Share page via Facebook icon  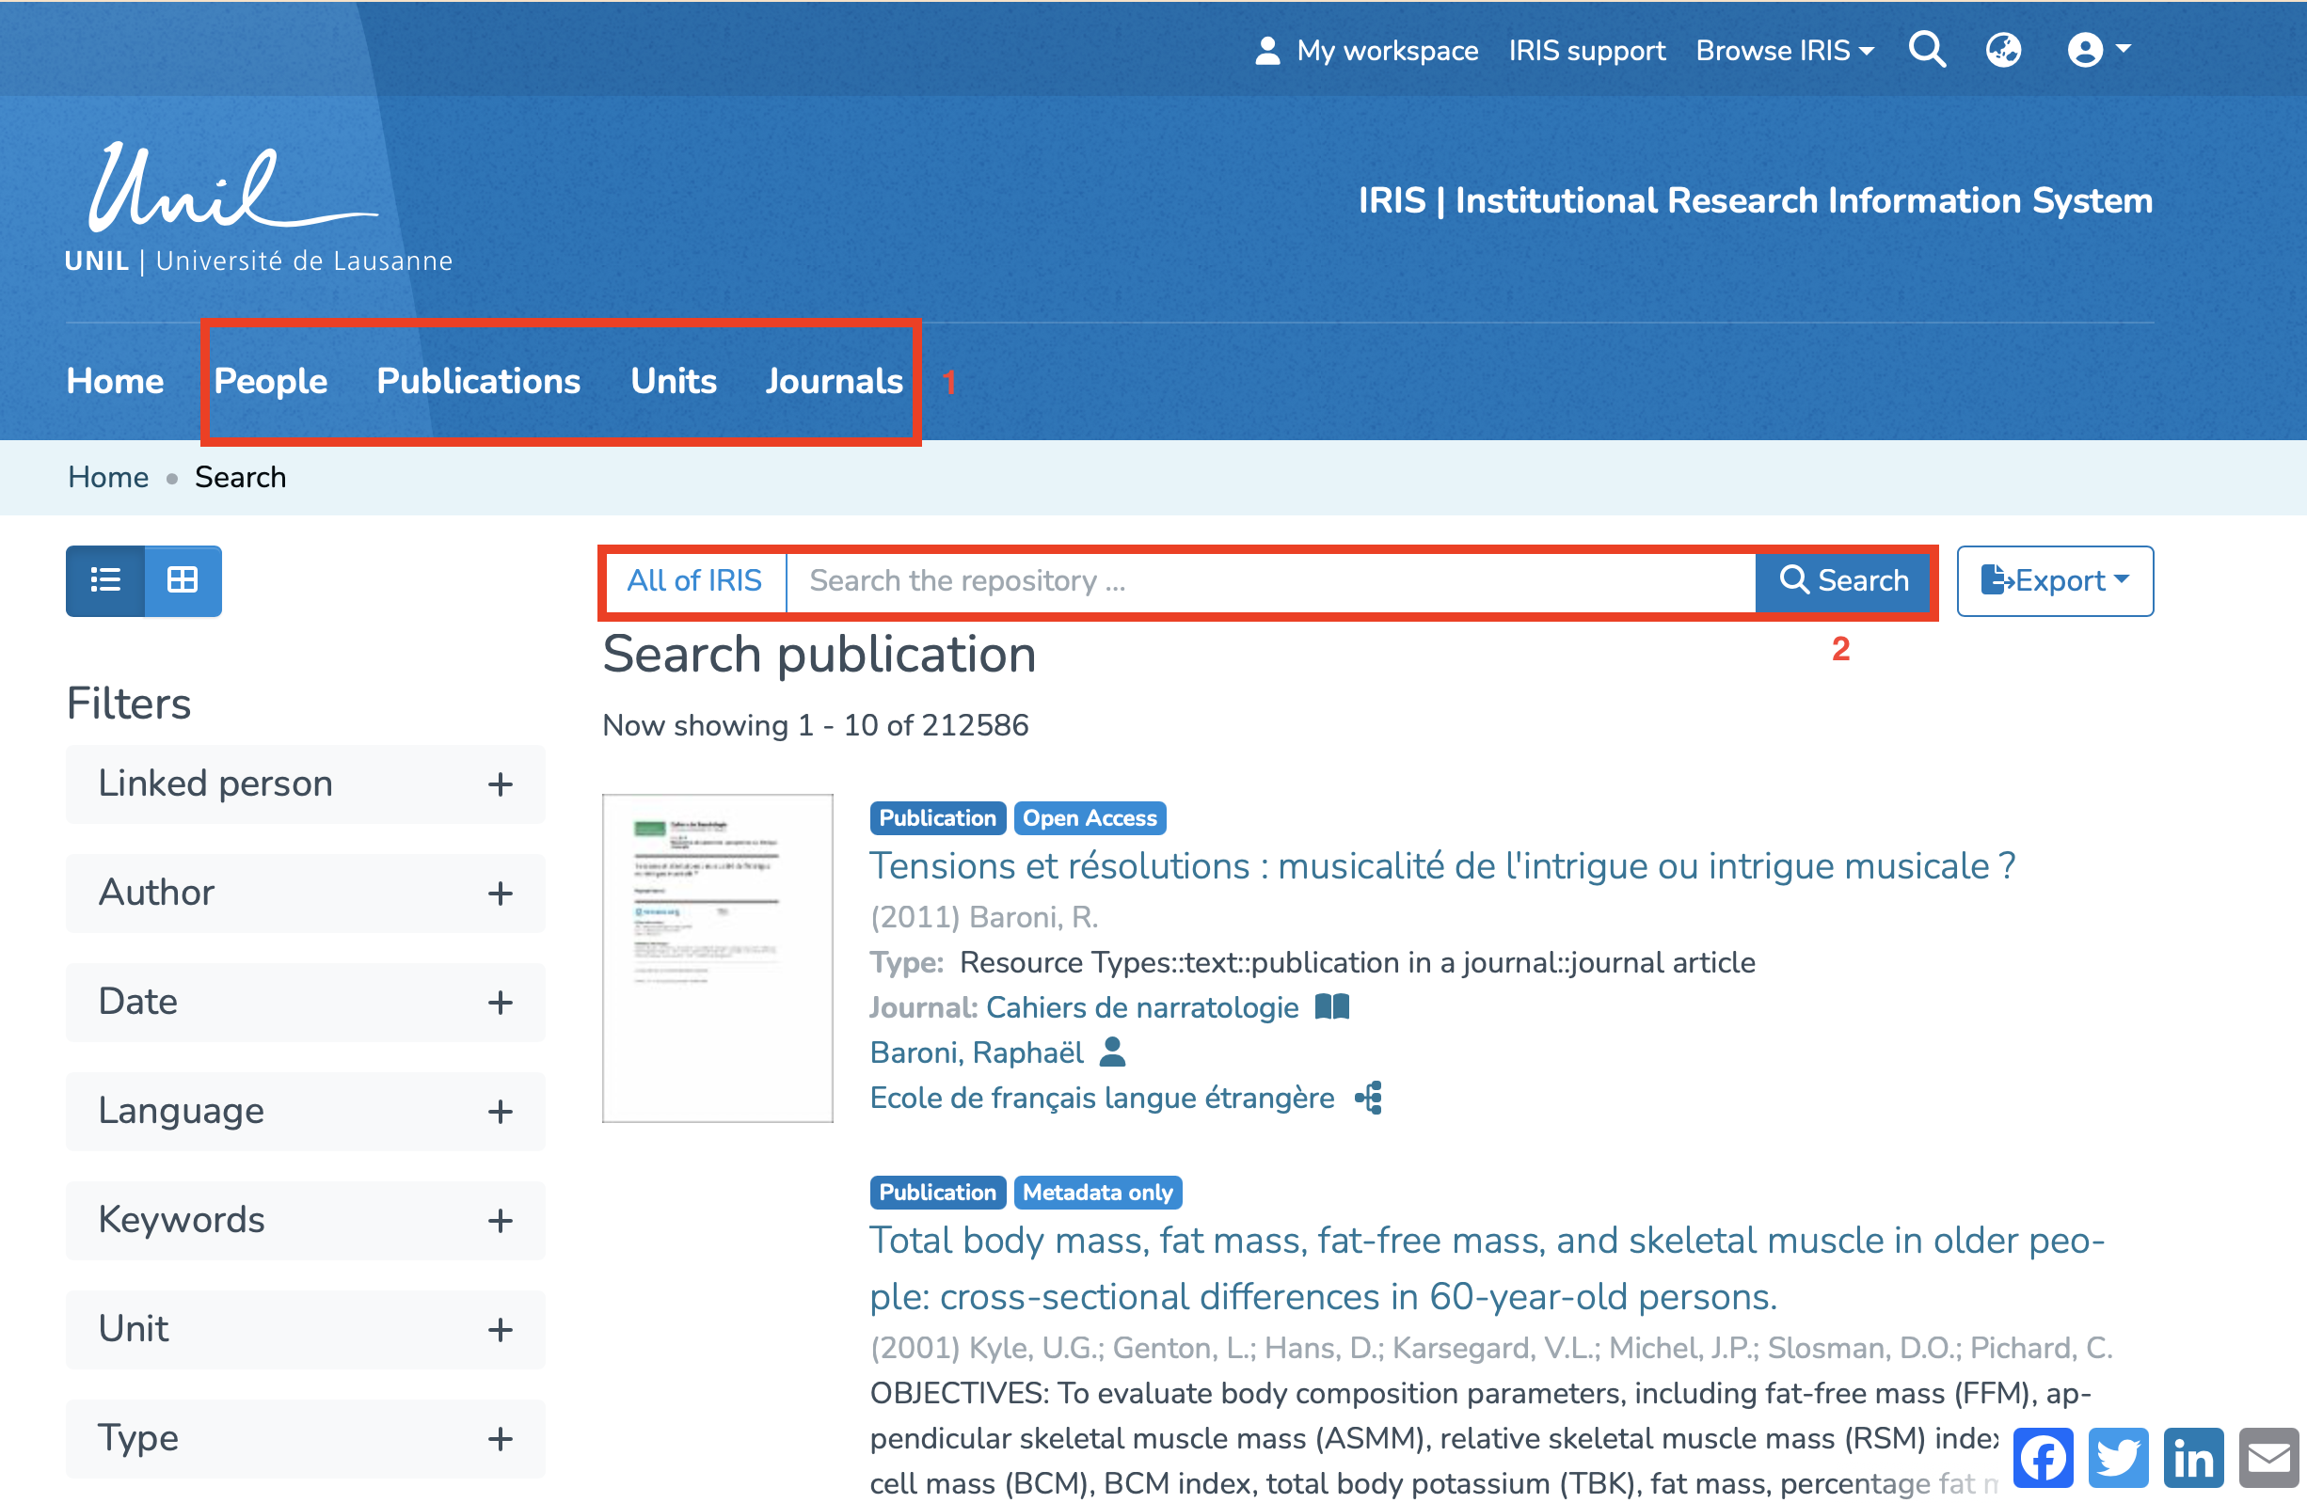(x=2043, y=1457)
